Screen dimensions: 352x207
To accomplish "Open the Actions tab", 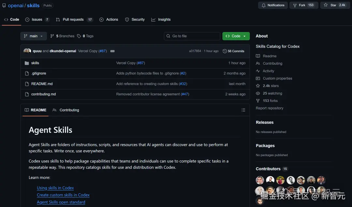I will [109, 20].
